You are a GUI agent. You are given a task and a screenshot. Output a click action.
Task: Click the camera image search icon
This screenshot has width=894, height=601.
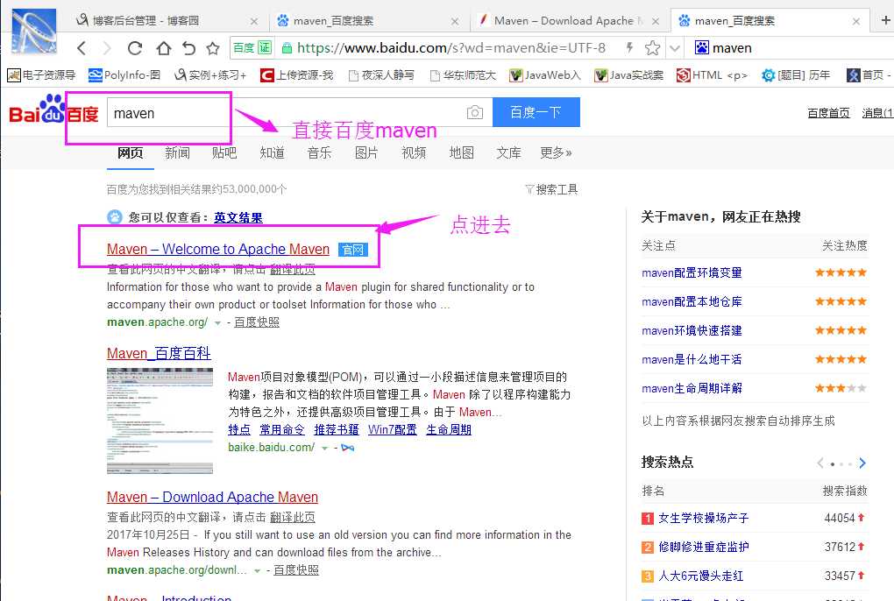click(474, 113)
